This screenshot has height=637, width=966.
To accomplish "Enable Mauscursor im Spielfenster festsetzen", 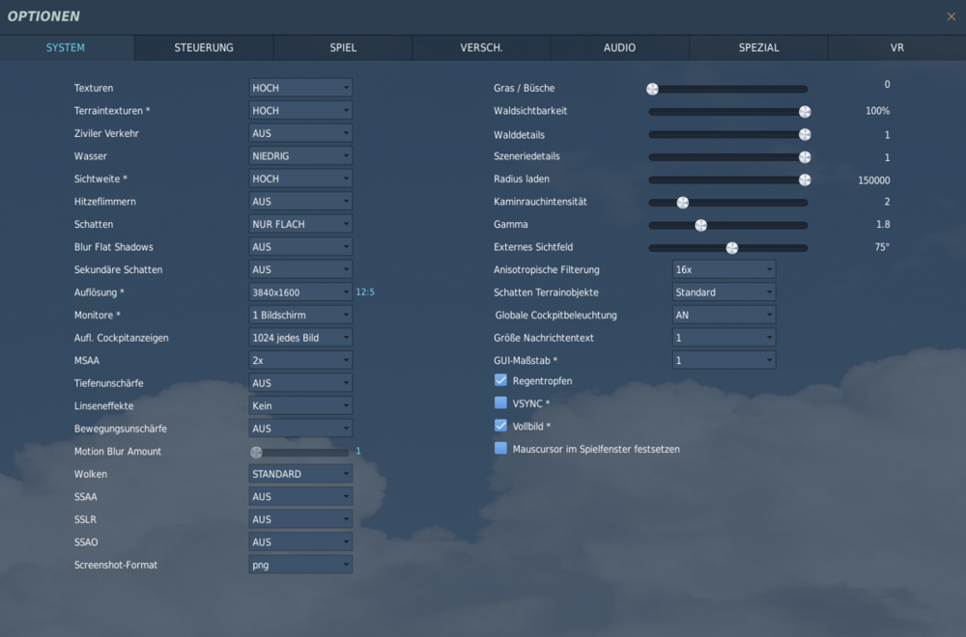I will coord(500,448).
